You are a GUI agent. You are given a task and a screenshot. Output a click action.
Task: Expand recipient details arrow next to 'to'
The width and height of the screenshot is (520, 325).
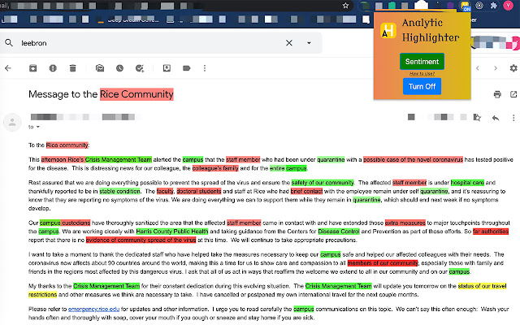(x=37, y=128)
